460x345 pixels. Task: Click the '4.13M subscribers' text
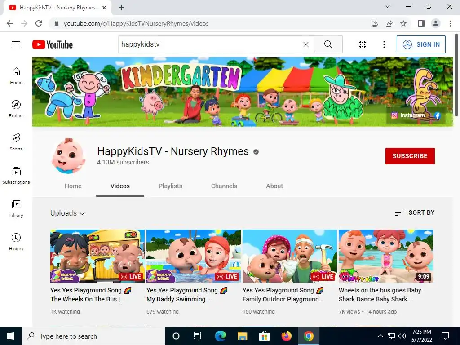coord(123,162)
